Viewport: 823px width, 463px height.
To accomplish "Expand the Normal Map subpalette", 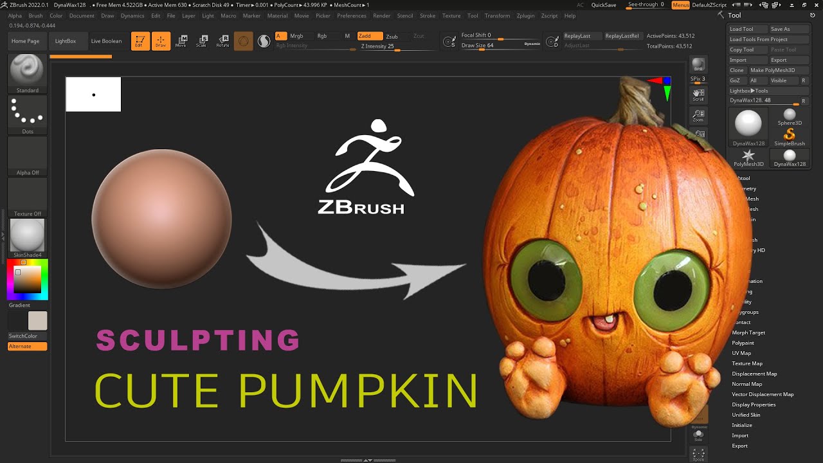I will coord(746,384).
